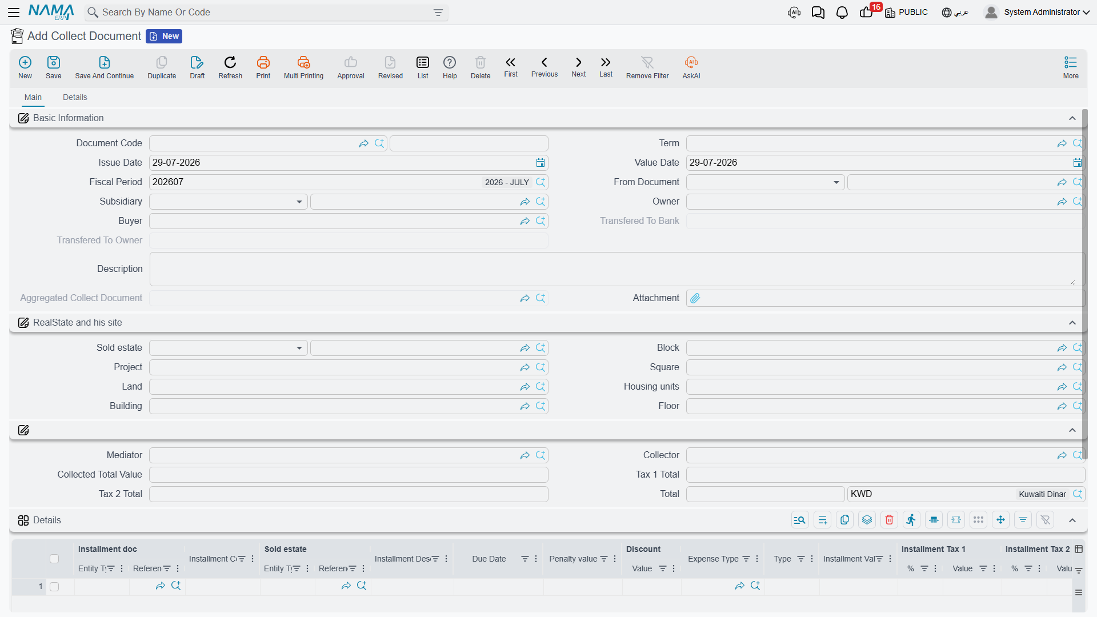Click the PUBLIC company selector
Screen dimensions: 1097x617
click(907, 13)
